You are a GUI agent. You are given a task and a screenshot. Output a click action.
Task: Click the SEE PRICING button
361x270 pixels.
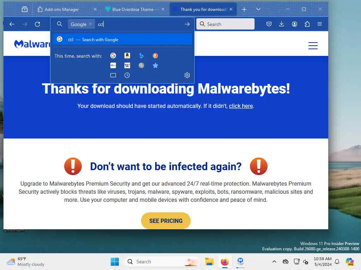(166, 221)
